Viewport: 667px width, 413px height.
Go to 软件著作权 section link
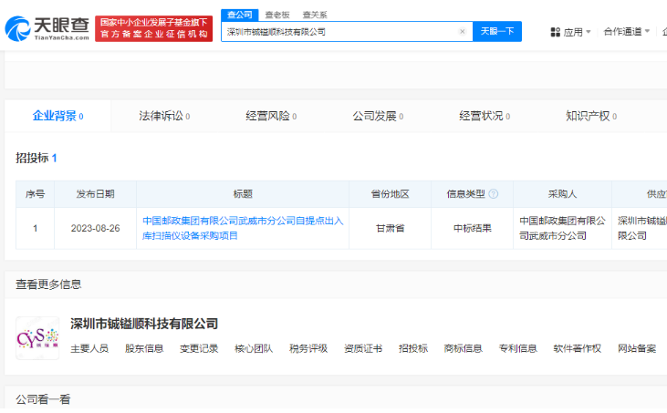click(x=578, y=349)
